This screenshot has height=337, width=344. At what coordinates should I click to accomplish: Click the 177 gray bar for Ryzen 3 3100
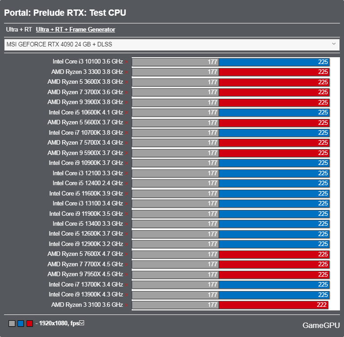pyautogui.click(x=175, y=305)
